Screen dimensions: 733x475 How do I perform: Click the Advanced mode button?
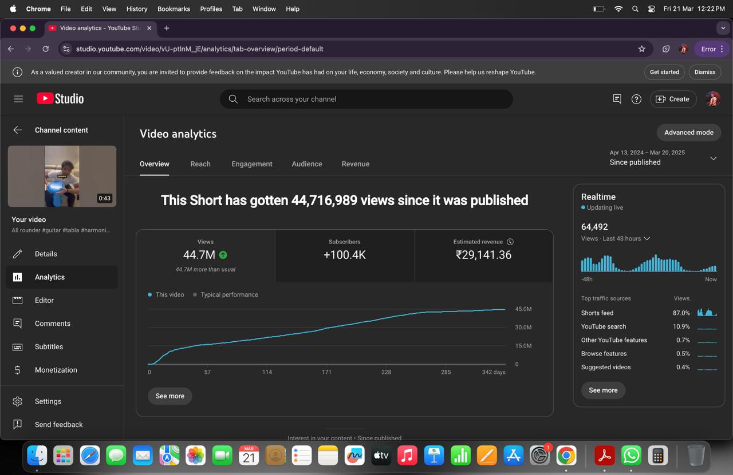[689, 132]
